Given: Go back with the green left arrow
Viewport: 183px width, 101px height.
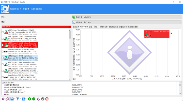Looking at the screenshot, I should pos(30,99).
